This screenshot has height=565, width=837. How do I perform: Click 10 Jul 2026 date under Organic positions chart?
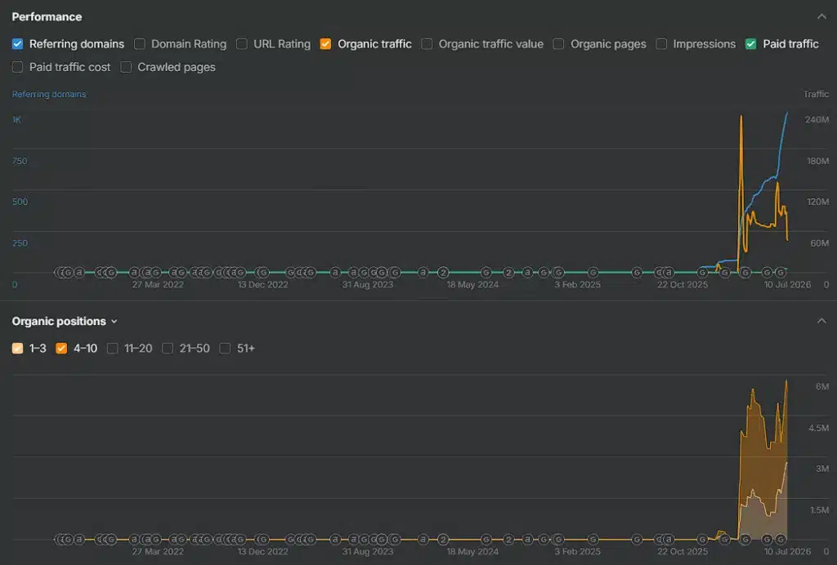click(x=787, y=552)
